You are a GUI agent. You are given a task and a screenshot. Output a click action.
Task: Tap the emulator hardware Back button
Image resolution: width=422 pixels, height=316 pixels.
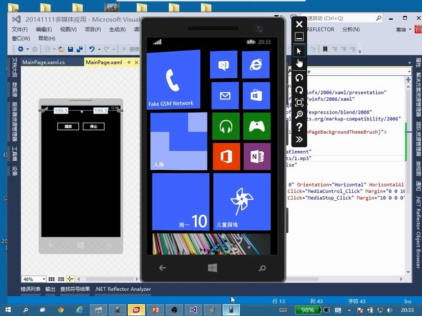tap(162, 268)
